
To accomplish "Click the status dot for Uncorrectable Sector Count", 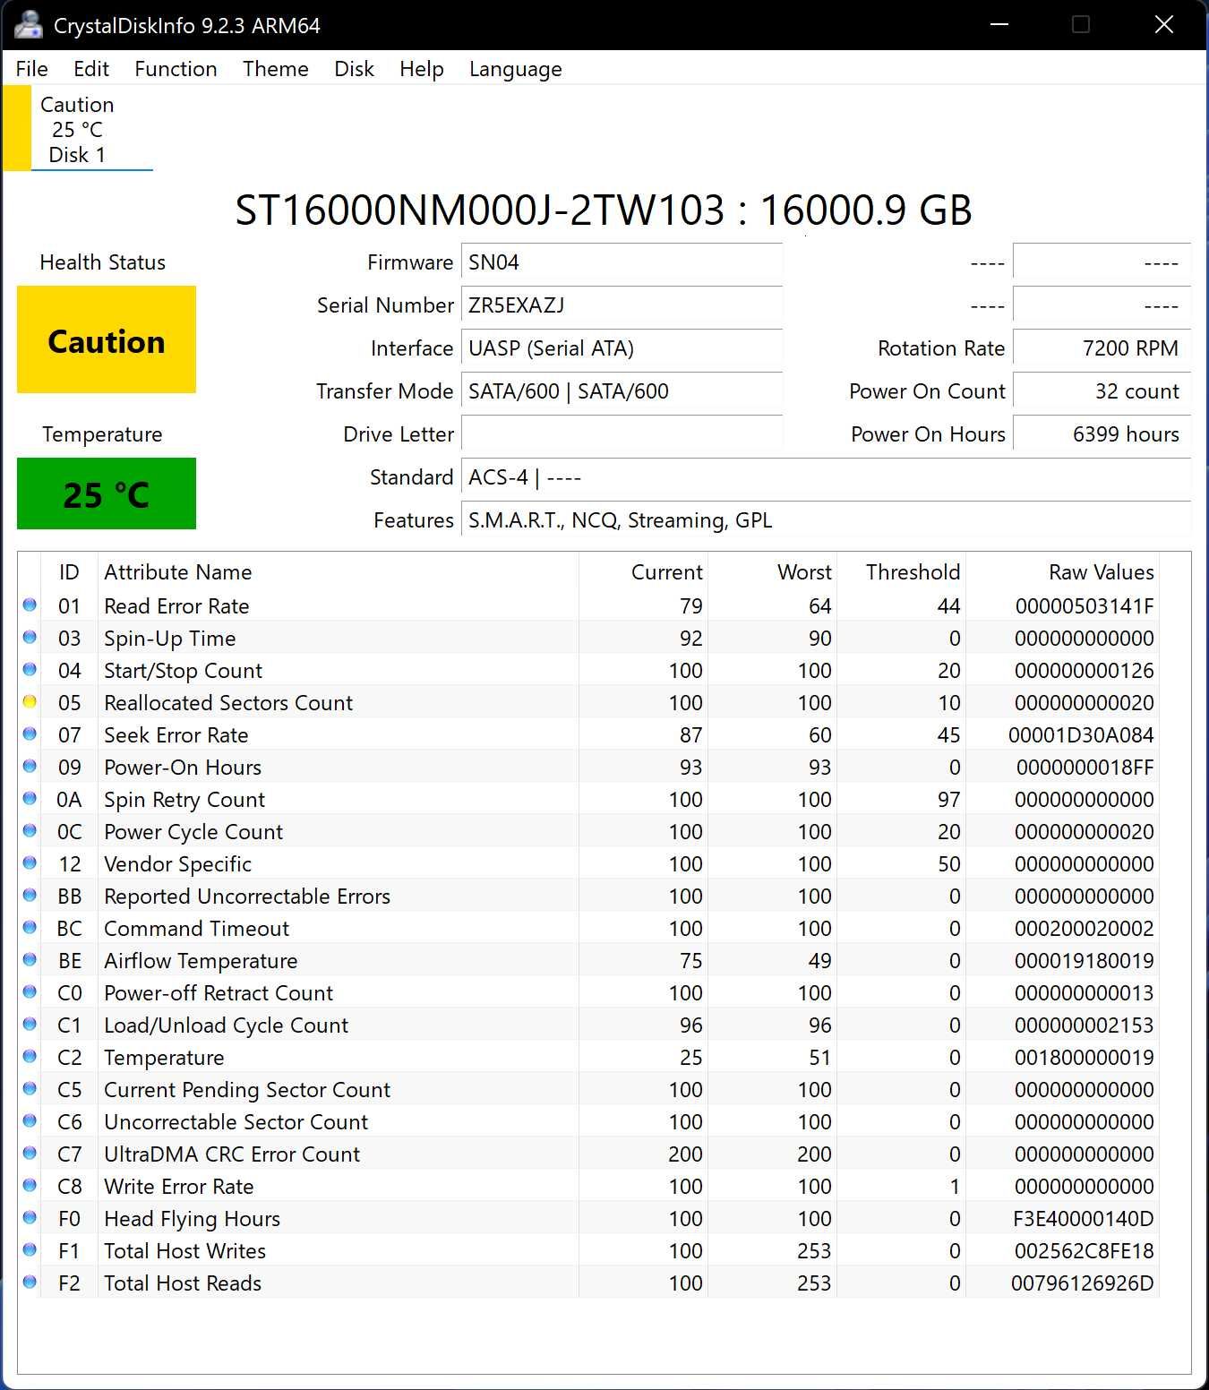I will (x=30, y=1121).
